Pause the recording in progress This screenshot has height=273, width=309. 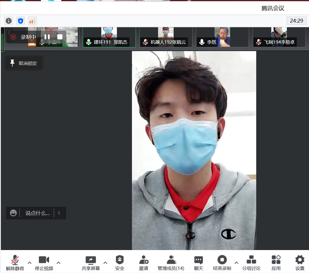click(47, 37)
